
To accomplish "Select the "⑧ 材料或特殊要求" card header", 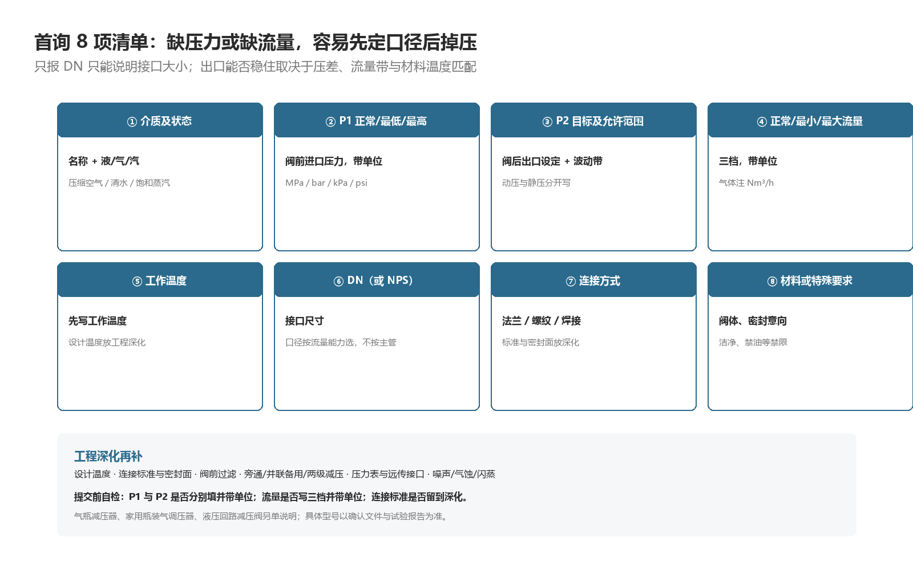I will (810, 280).
